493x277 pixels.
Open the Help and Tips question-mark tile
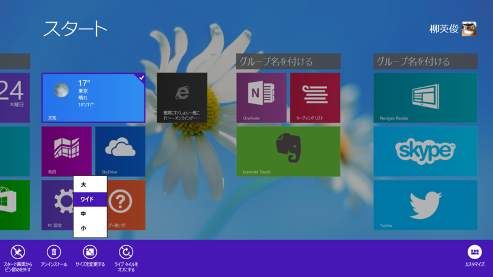tap(126, 205)
